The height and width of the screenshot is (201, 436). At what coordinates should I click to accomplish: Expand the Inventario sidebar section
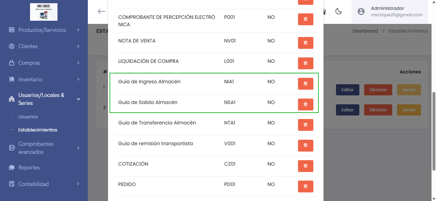pos(44,79)
